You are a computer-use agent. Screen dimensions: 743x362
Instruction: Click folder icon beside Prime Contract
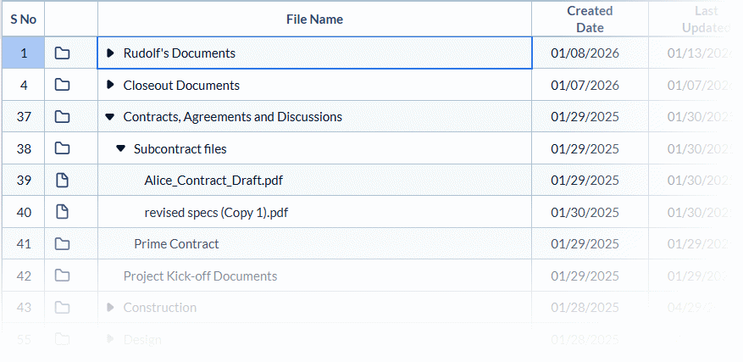point(62,244)
